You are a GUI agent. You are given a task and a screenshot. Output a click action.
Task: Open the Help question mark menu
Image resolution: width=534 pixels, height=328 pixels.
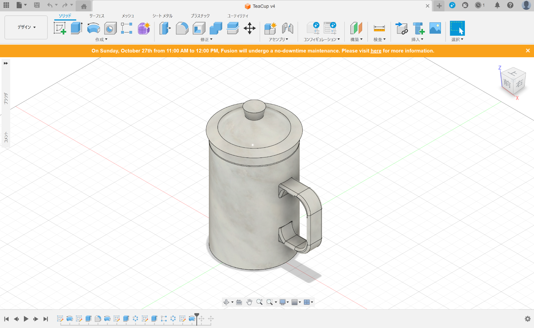(x=510, y=5)
